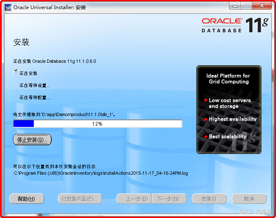Click the Ideal Platform for Grid Computing banner

coord(229,109)
